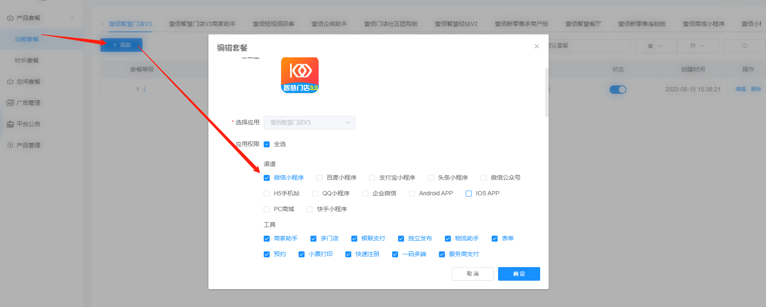Viewport: 766px width, 307px height.
Task: Click the 广告管理 AD icon
Action: pyautogui.click(x=10, y=103)
